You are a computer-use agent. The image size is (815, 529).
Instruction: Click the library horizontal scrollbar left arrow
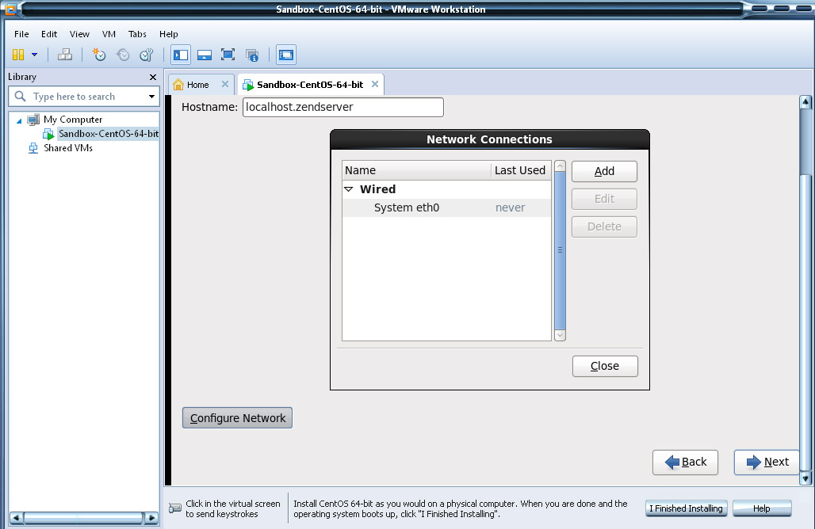click(16, 518)
